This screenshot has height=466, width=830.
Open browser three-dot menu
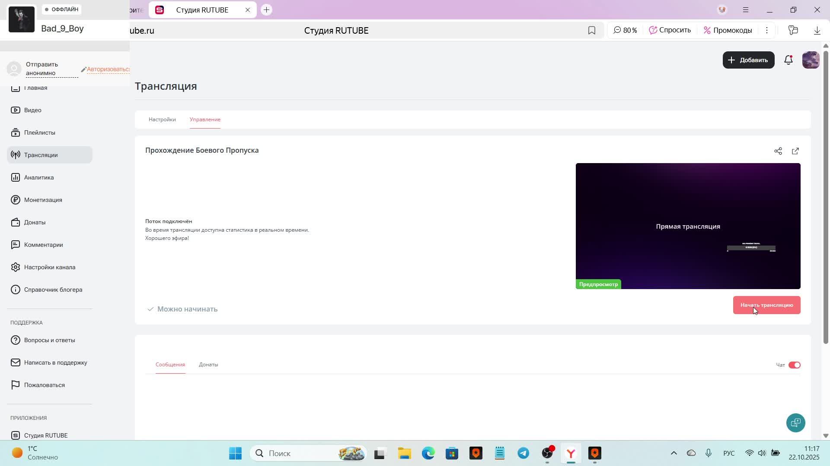click(x=767, y=30)
